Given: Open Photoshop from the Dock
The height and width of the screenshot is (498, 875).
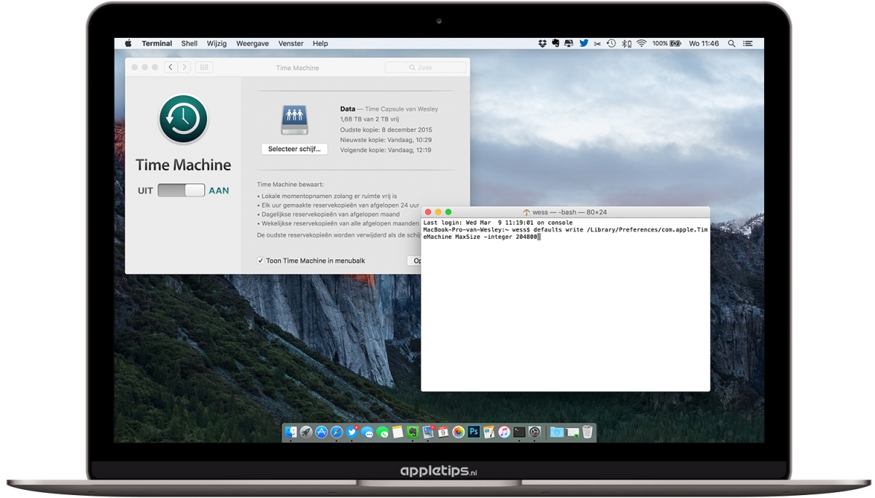Looking at the screenshot, I should tap(473, 432).
